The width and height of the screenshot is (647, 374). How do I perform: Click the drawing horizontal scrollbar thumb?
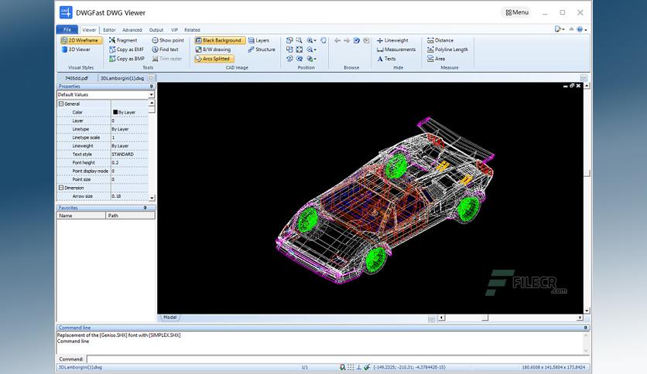(x=484, y=318)
